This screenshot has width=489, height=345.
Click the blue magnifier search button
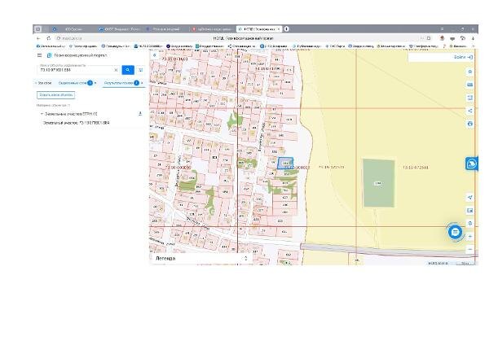point(128,70)
